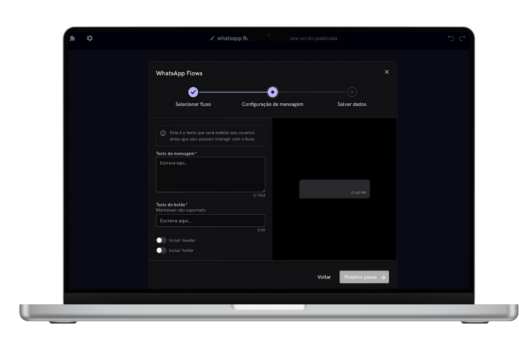Go to the Selecionar fluxo step
This screenshot has width=519, height=349.
(x=193, y=92)
